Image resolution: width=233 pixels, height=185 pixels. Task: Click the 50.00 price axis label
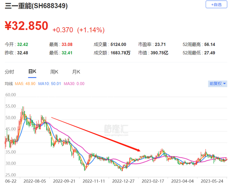point(11,118)
